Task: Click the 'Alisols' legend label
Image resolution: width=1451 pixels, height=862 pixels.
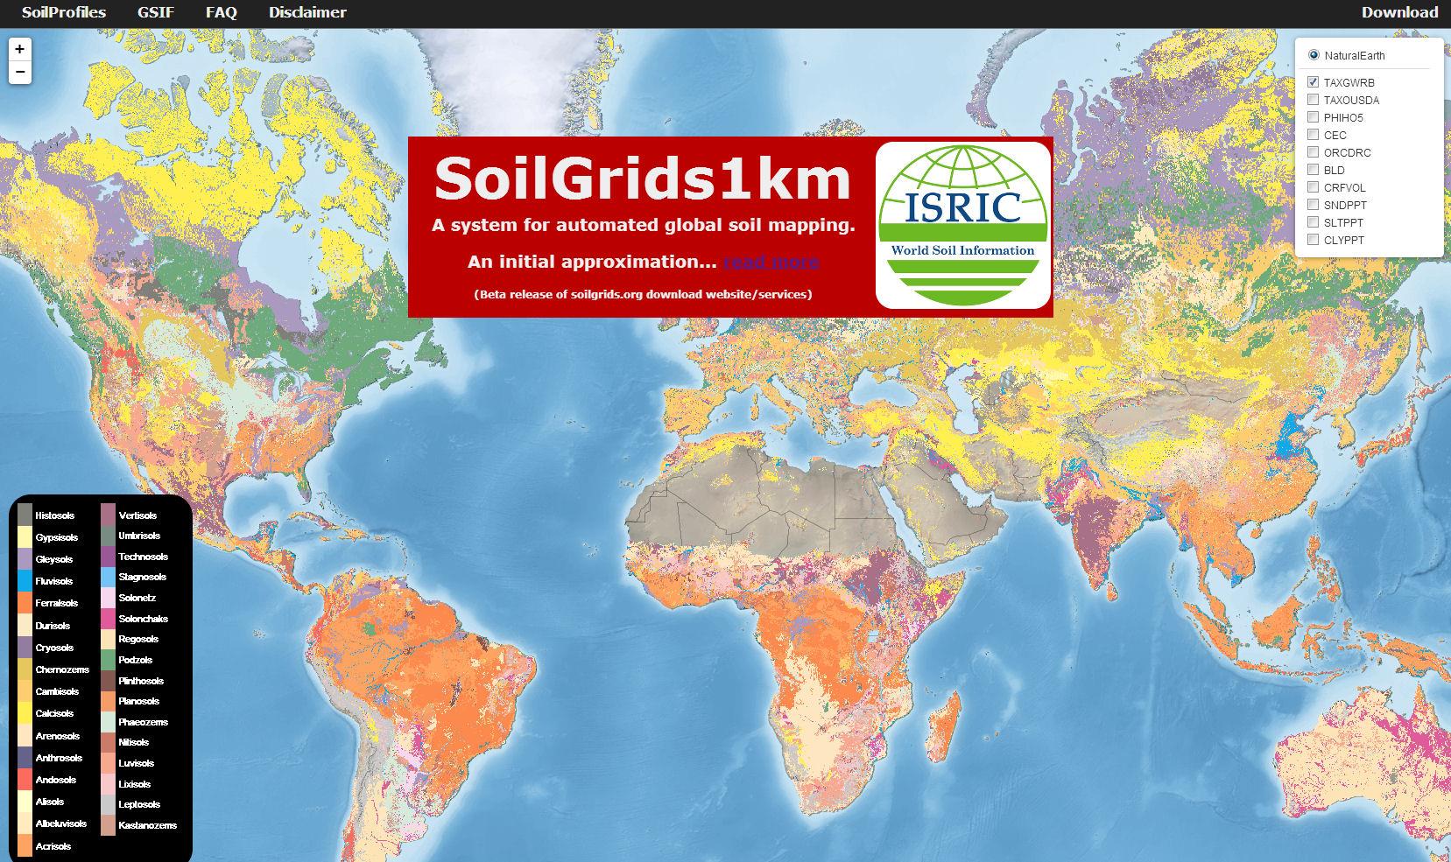Action: [x=50, y=802]
